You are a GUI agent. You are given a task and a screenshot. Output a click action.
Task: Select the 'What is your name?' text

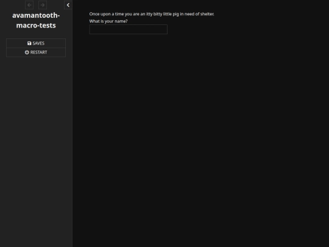point(108,21)
